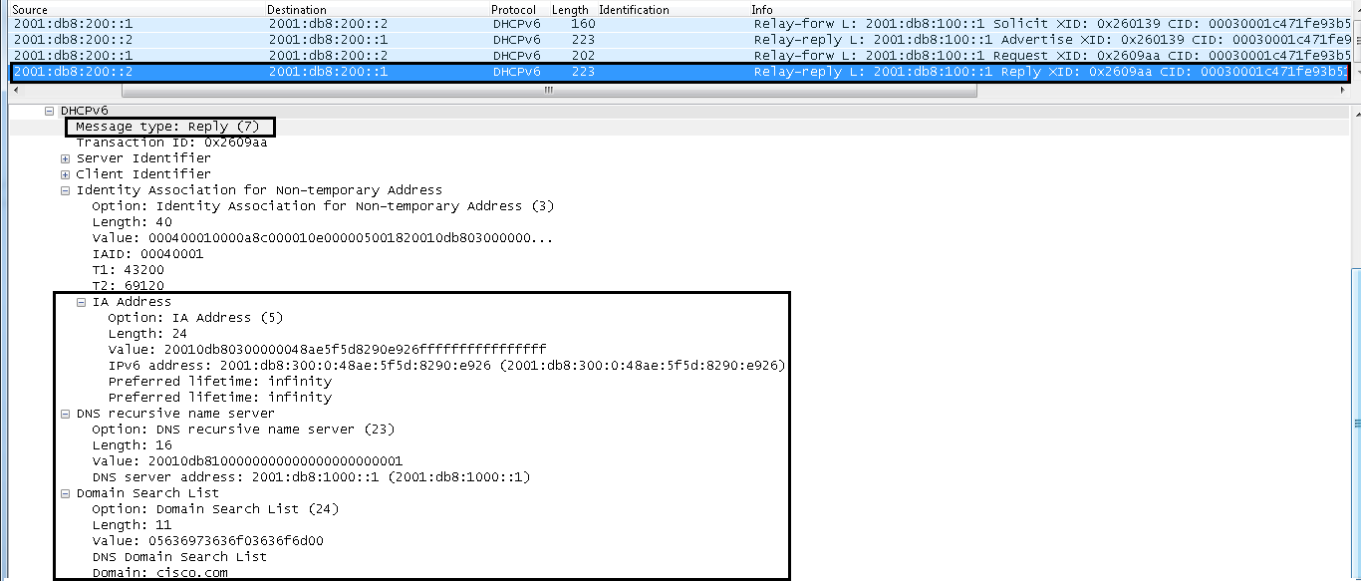Select Identity Association for Non-temporary Address label

tap(259, 190)
